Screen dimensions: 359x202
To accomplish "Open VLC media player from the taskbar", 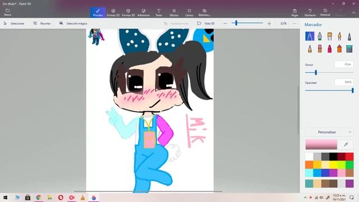I will (82, 198).
